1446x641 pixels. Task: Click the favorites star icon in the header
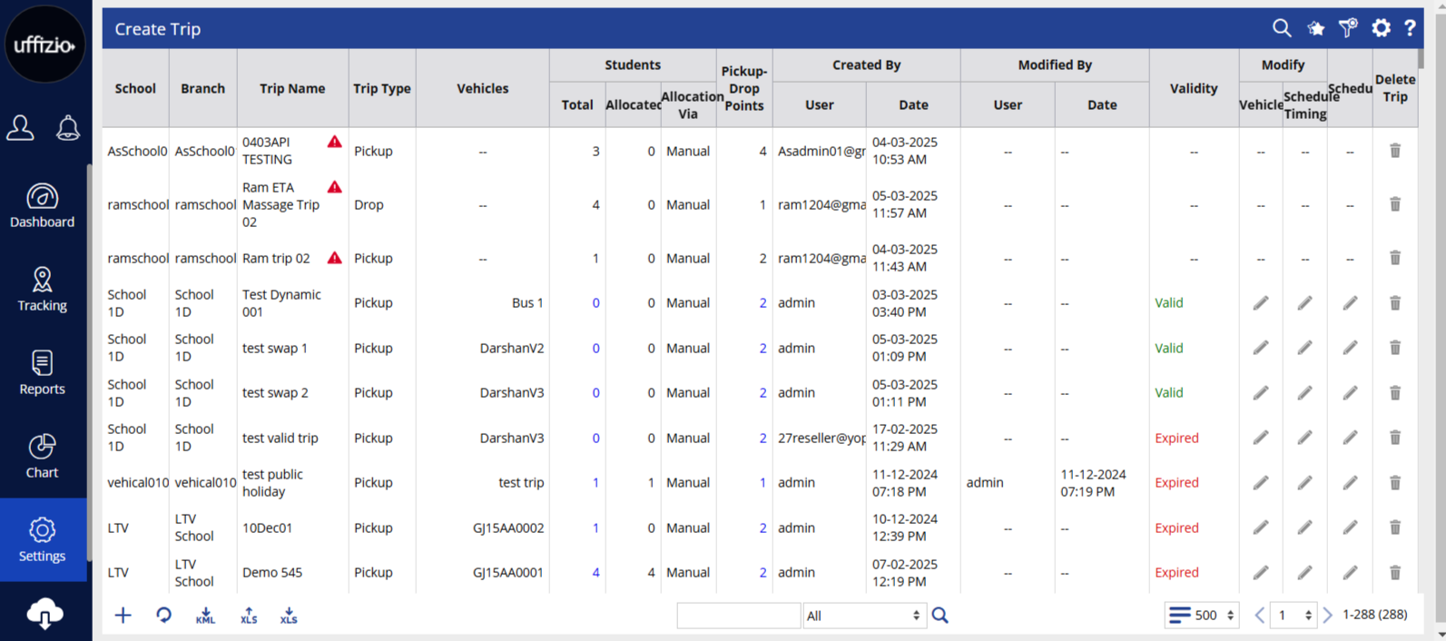point(1315,29)
